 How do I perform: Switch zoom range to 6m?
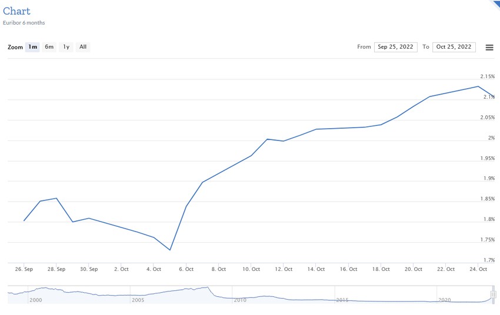(x=49, y=47)
